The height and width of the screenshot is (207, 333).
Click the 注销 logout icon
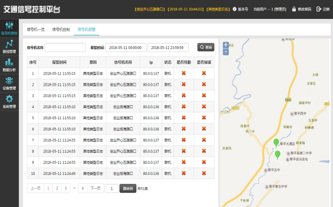coord(319,9)
